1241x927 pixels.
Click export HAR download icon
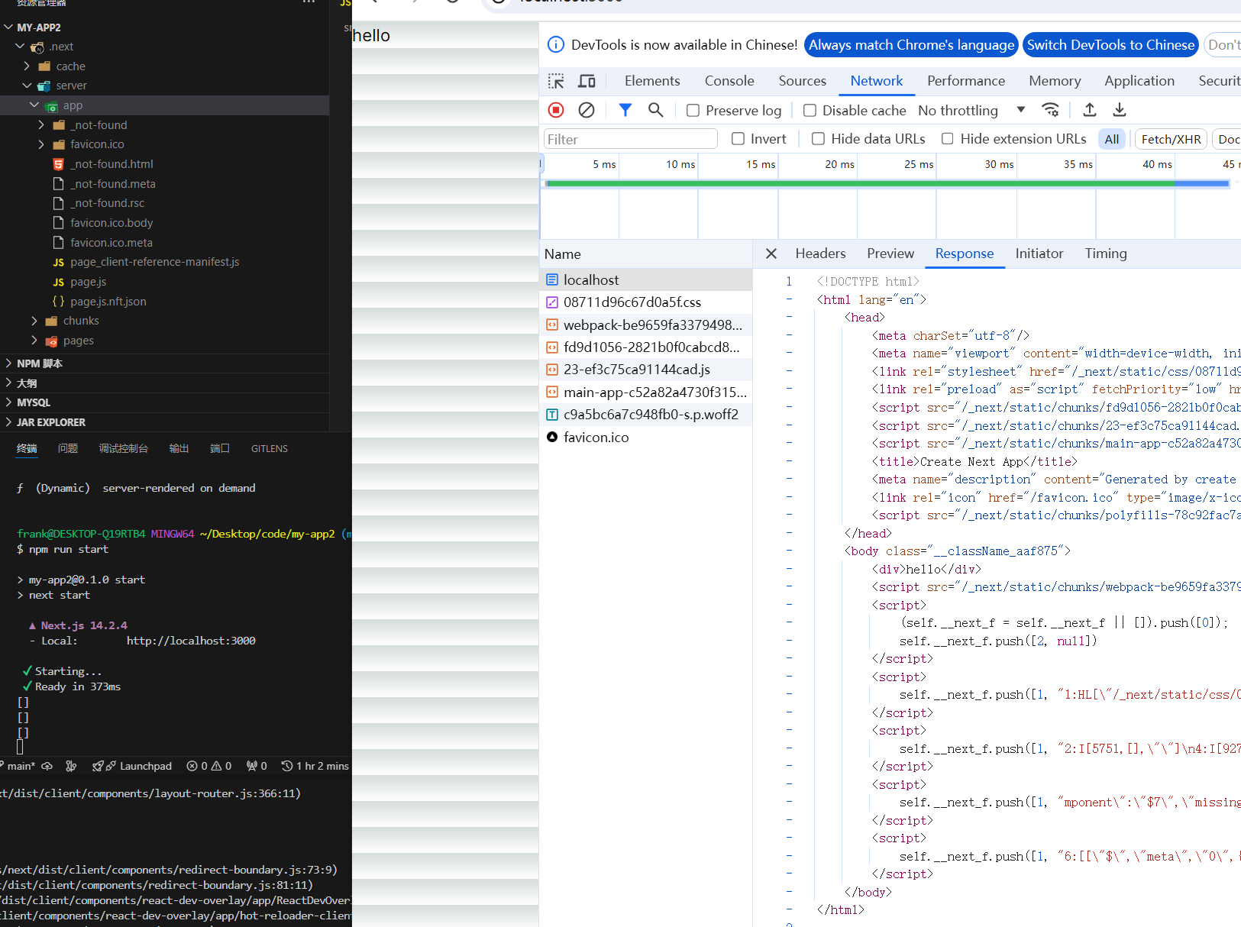coord(1120,110)
